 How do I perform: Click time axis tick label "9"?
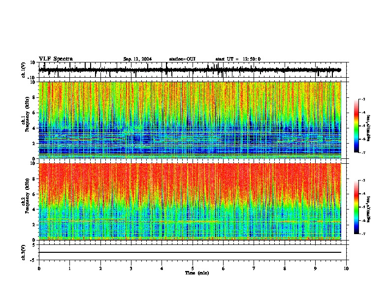315,269
